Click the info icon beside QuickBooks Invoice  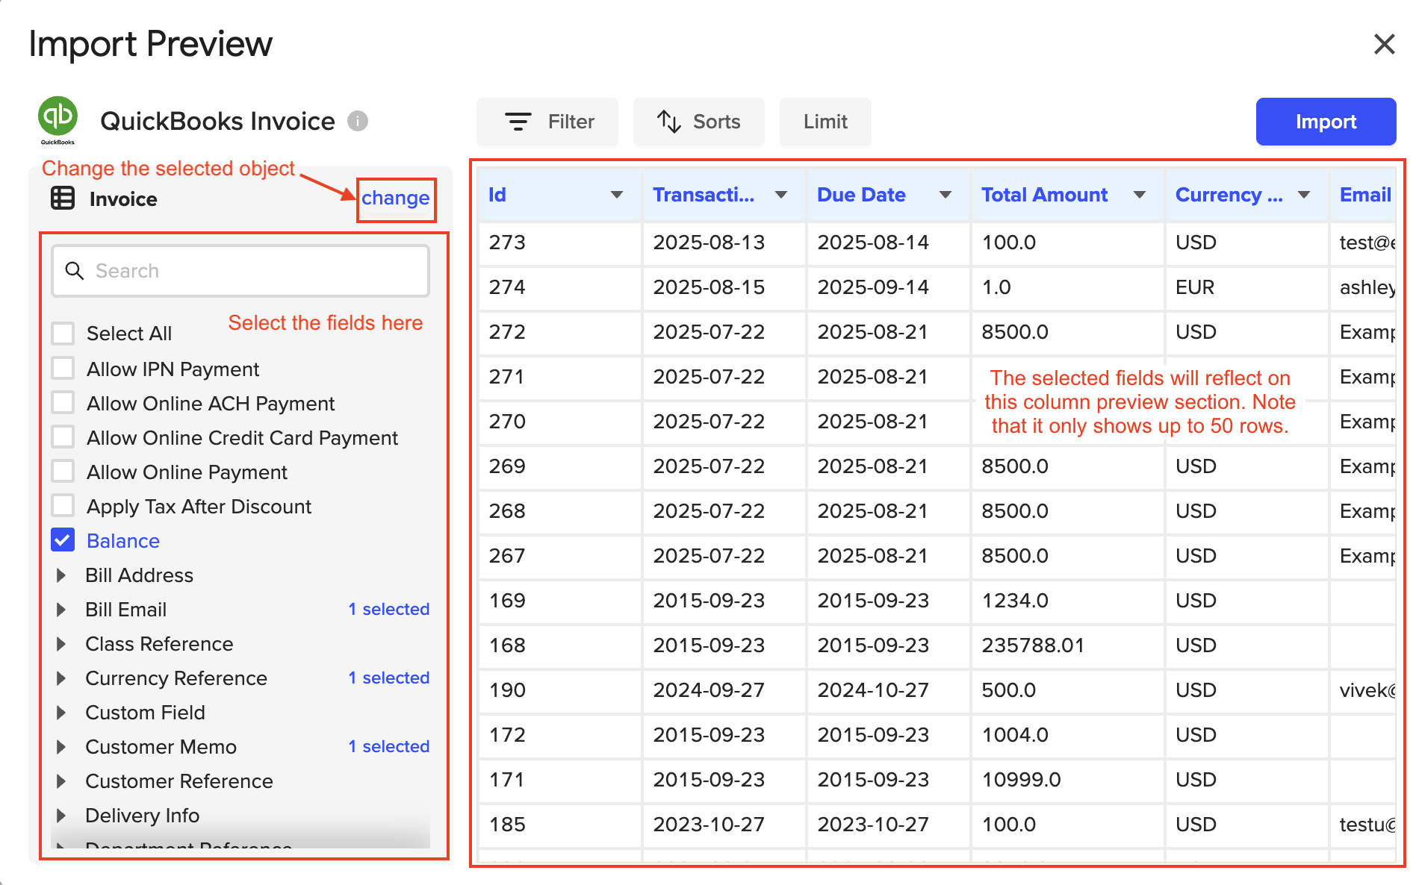point(358,121)
